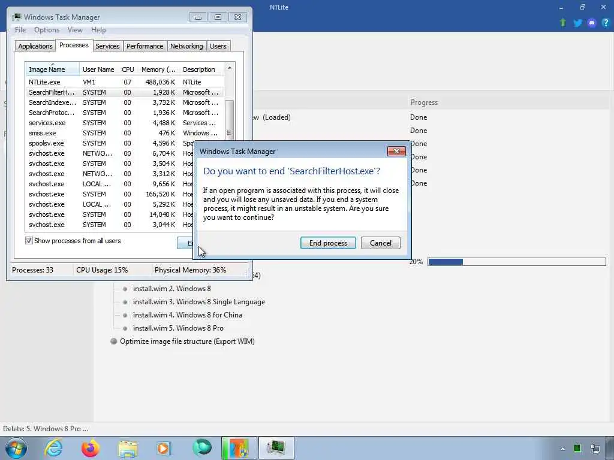Show hidden tray icons arrow
This screenshot has width=614, height=460.
[x=562, y=449]
